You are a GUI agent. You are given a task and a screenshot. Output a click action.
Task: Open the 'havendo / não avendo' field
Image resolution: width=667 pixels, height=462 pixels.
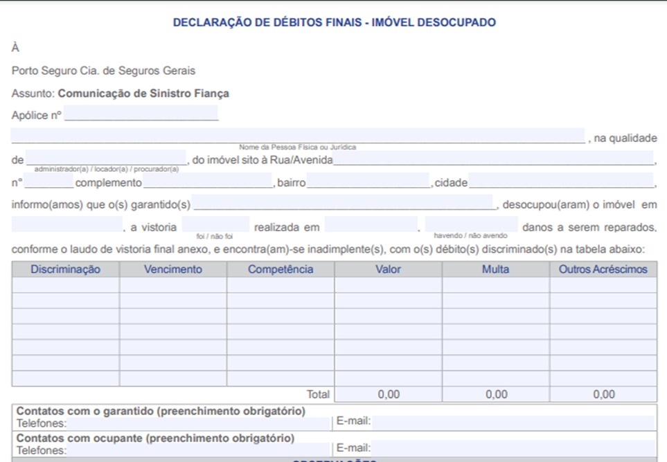coord(471,225)
